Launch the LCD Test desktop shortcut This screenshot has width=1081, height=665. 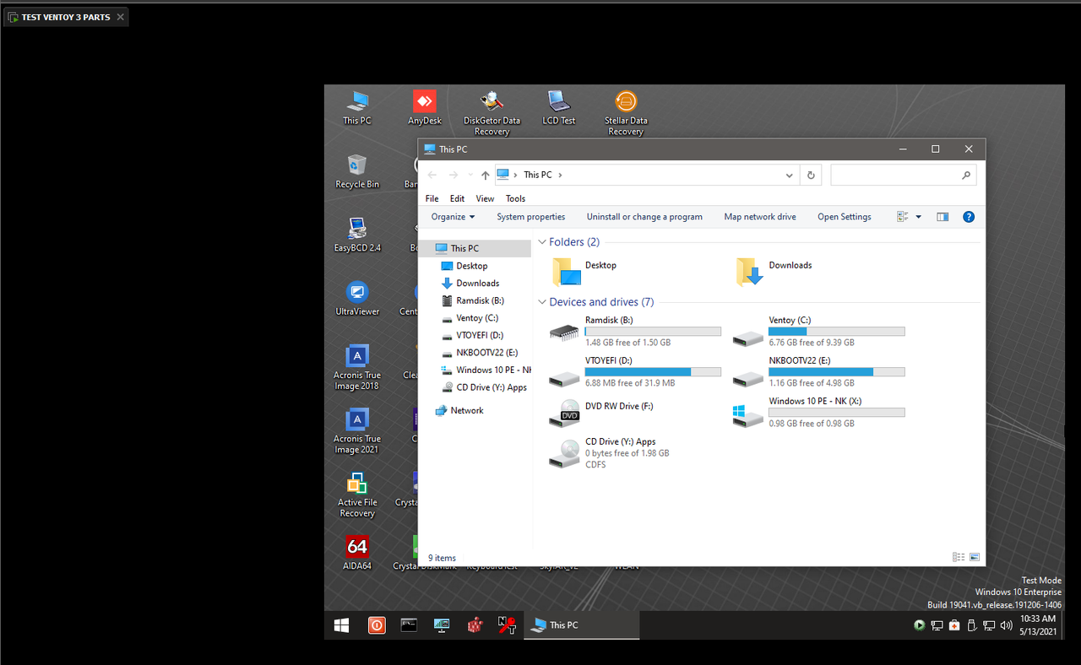[558, 108]
